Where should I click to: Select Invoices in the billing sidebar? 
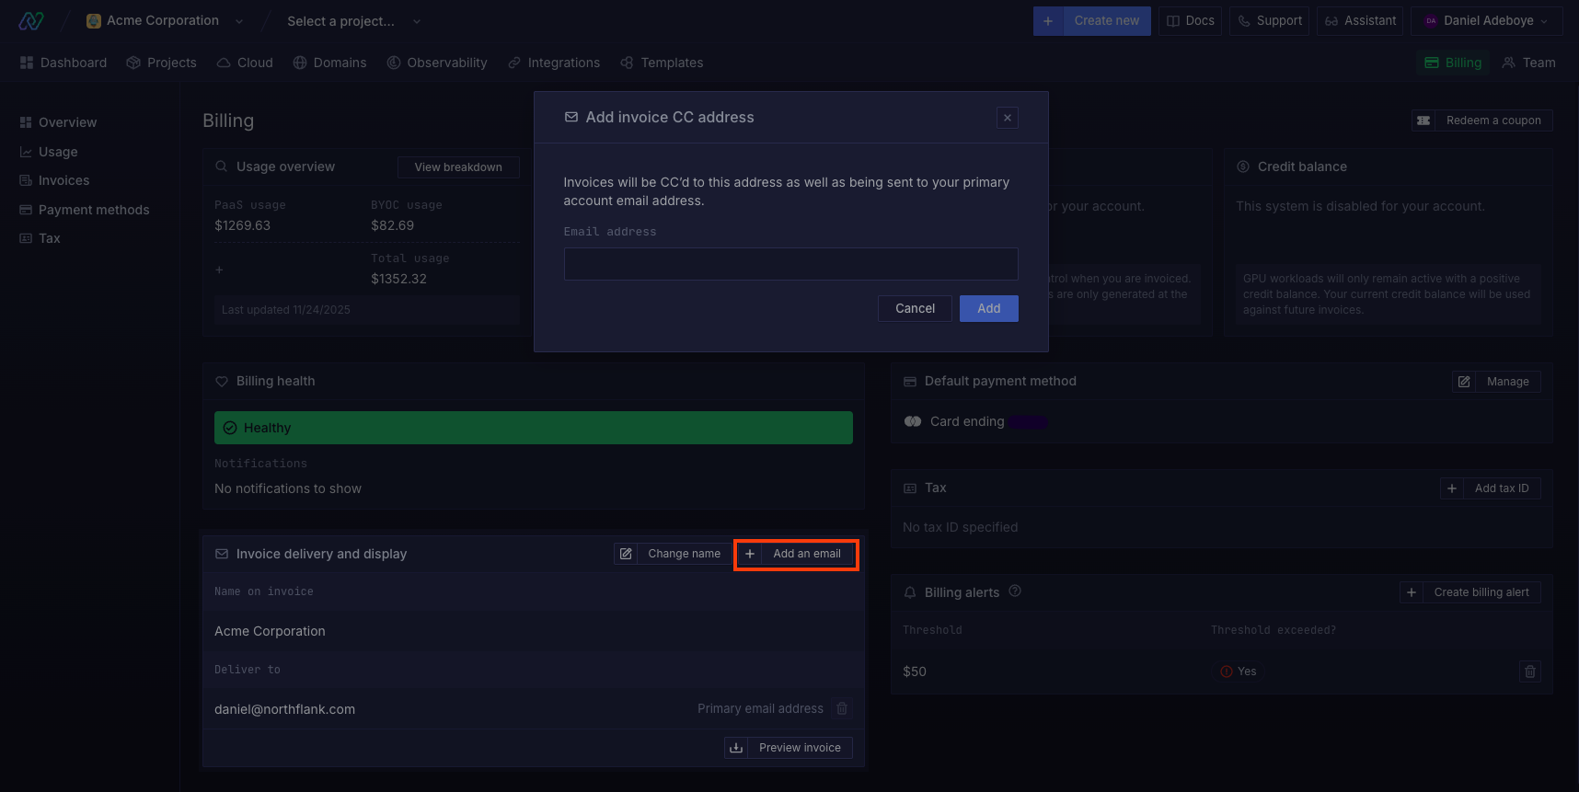pyautogui.click(x=54, y=180)
